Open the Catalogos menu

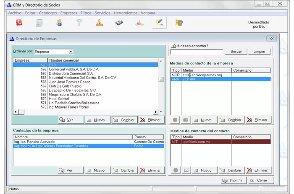pos(48,13)
